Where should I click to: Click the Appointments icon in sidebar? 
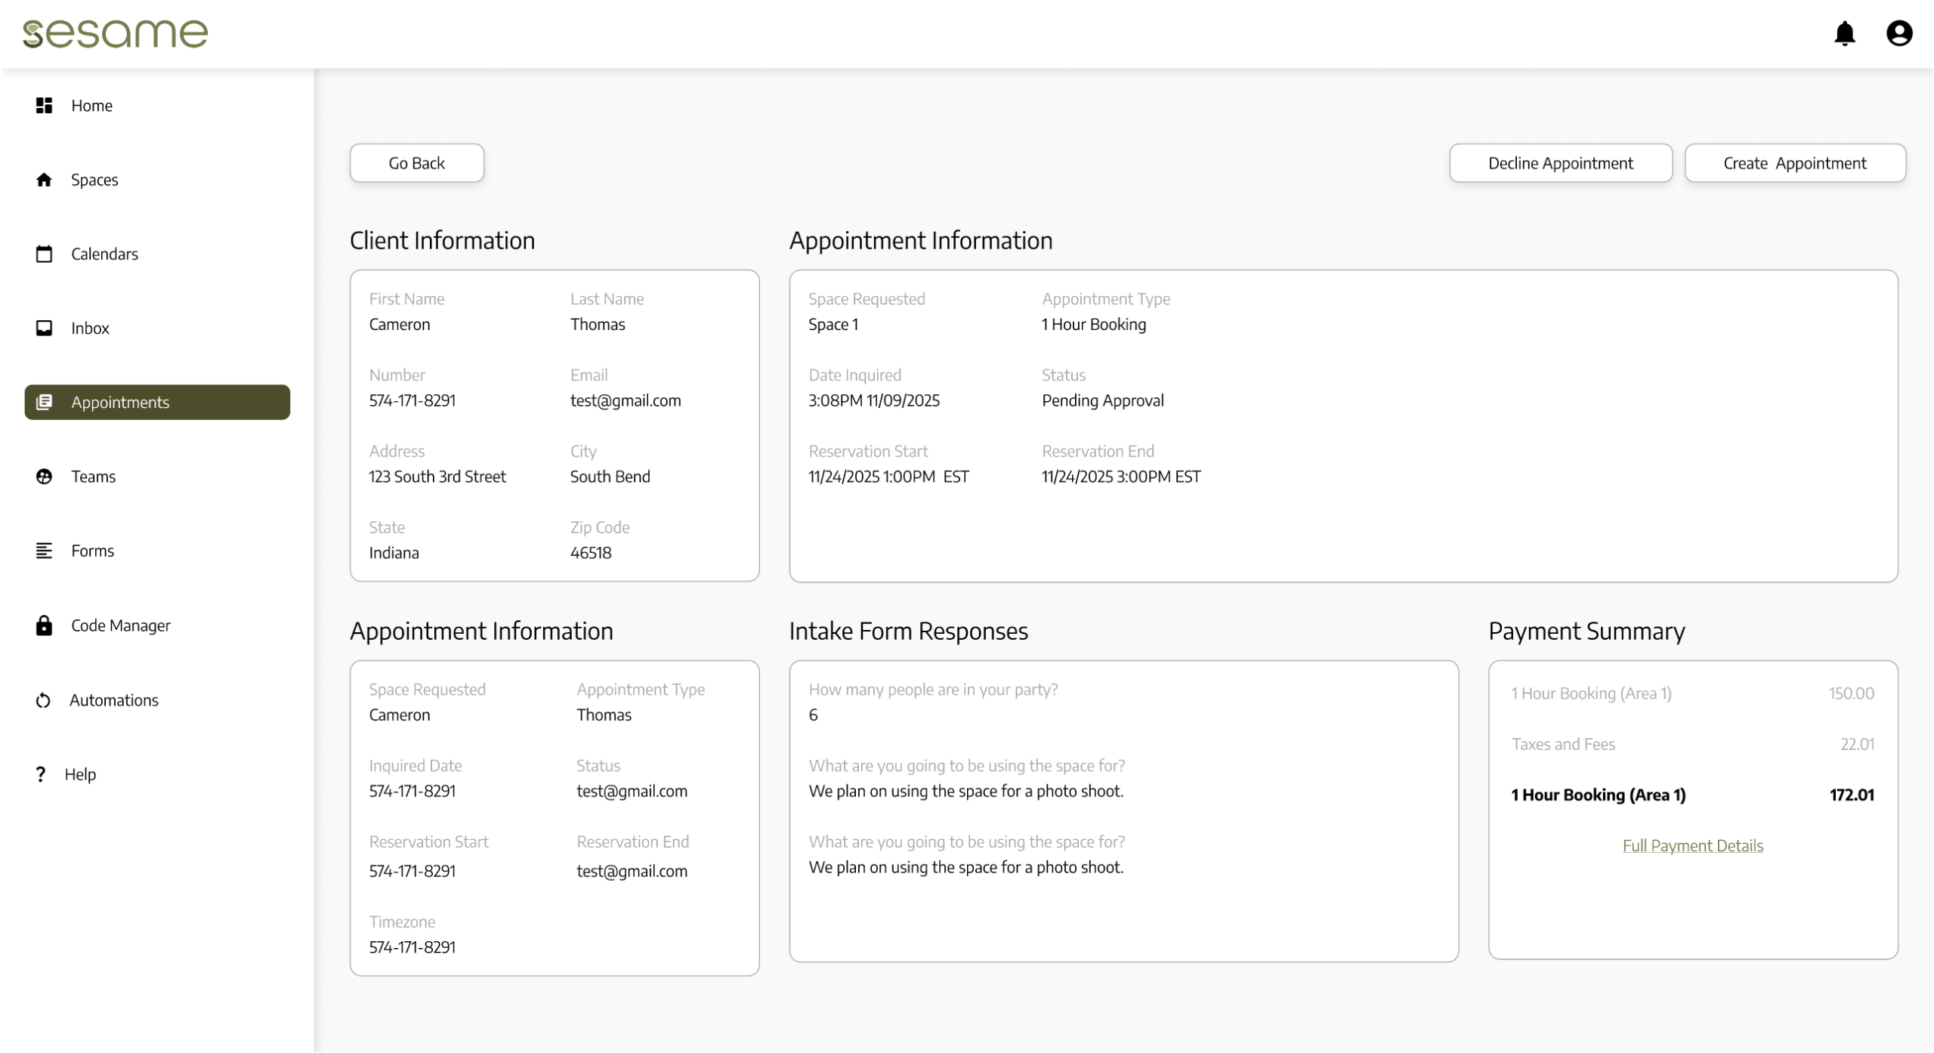44,402
